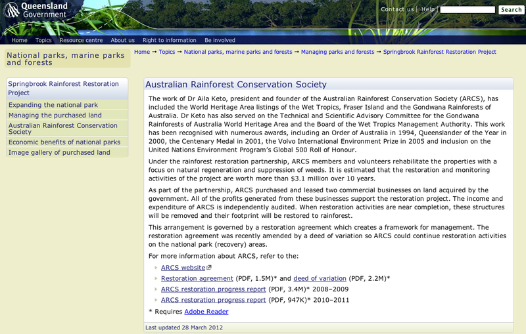The width and height of the screenshot is (526, 334).
Task: Open the Resource centre menu
Action: point(81,40)
